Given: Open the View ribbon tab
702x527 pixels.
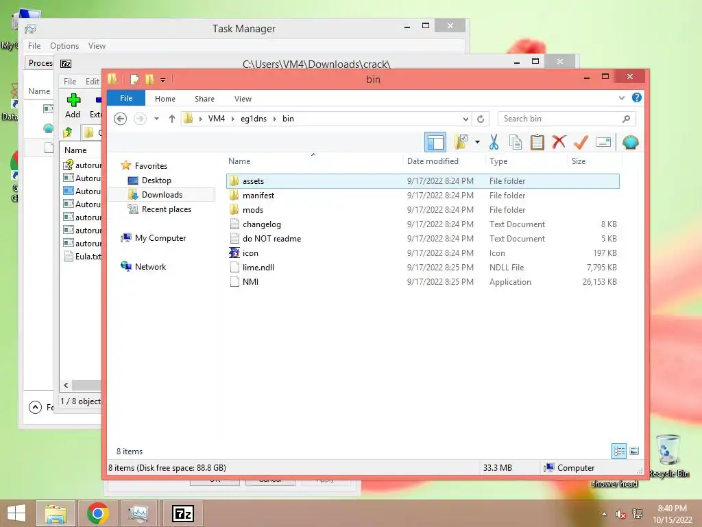Looking at the screenshot, I should tap(243, 99).
